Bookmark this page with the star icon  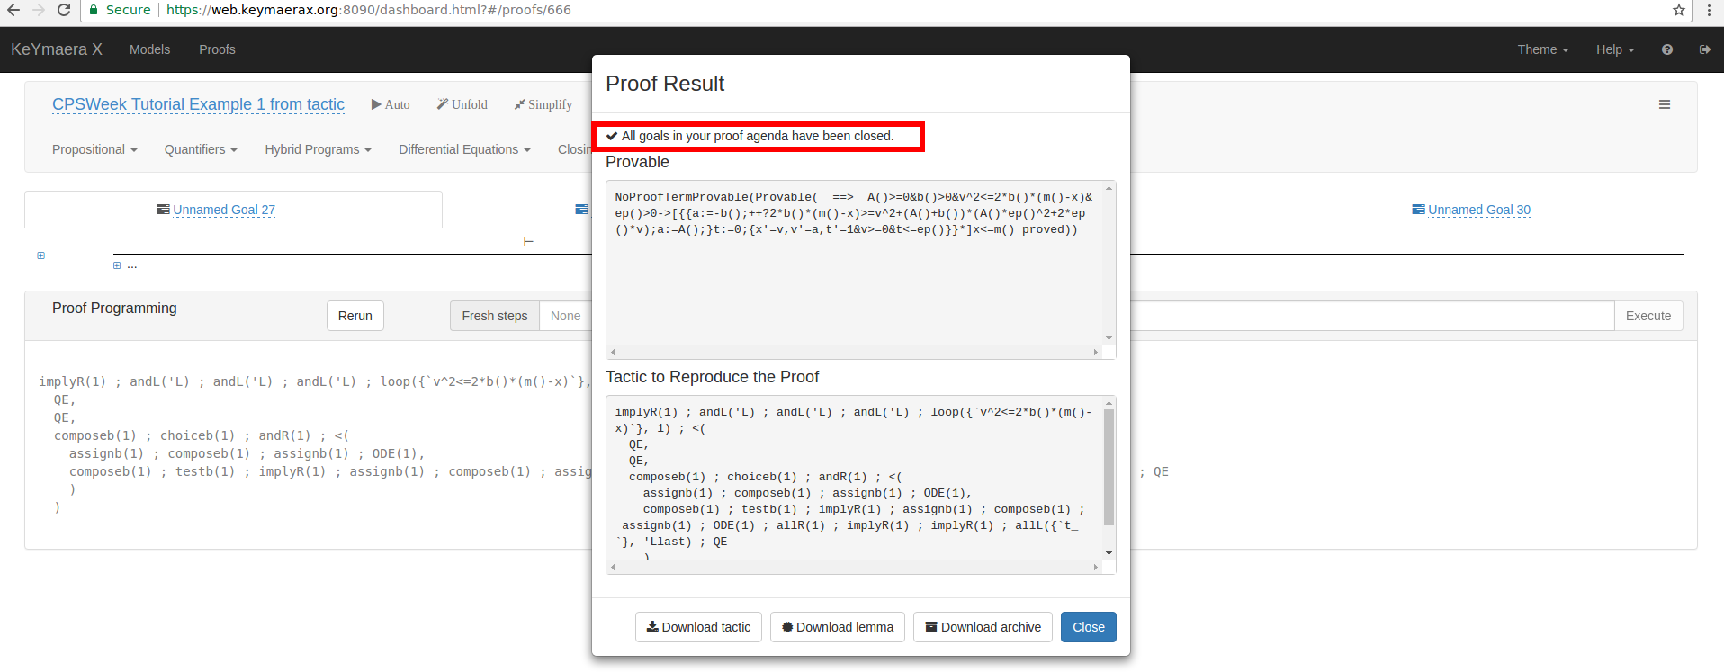(x=1679, y=10)
